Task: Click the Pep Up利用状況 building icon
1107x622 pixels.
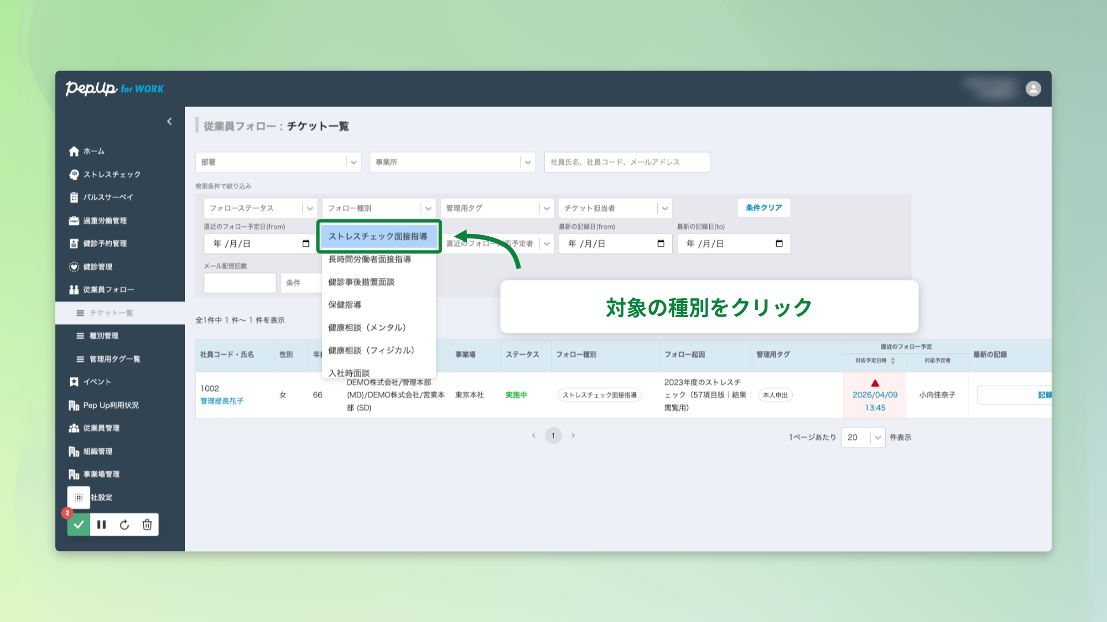Action: coord(74,405)
